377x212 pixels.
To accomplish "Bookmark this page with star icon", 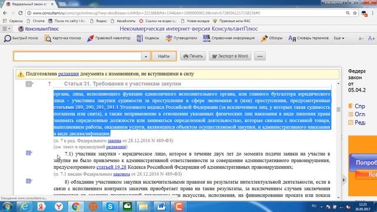I will click(x=355, y=13).
